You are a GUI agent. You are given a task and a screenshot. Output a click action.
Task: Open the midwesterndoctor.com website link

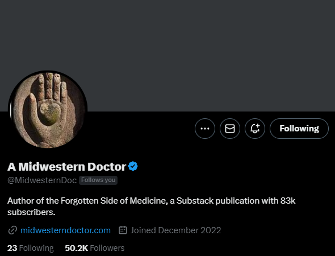[66, 230]
